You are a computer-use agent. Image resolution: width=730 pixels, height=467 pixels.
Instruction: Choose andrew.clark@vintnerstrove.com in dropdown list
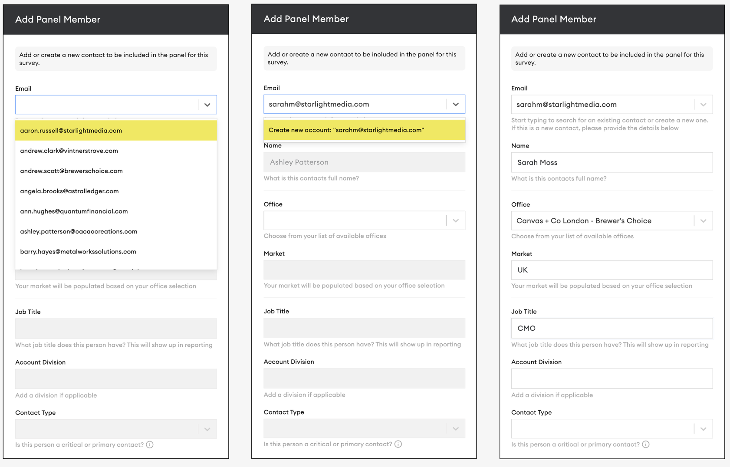(x=116, y=151)
